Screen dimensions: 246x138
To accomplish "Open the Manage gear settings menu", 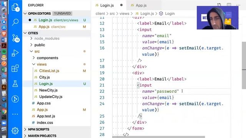I will click(x=15, y=130).
